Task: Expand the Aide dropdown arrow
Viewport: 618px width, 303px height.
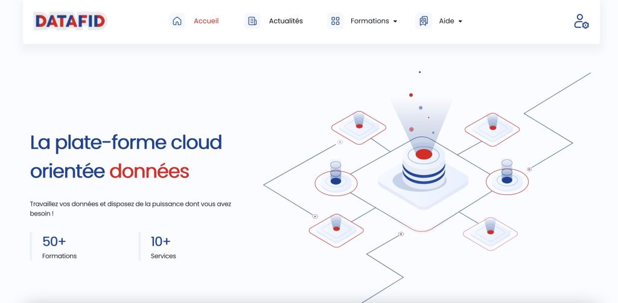Action: click(x=460, y=21)
